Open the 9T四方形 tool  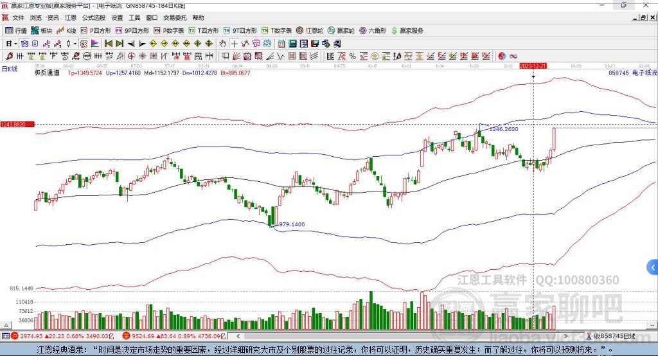click(x=240, y=31)
